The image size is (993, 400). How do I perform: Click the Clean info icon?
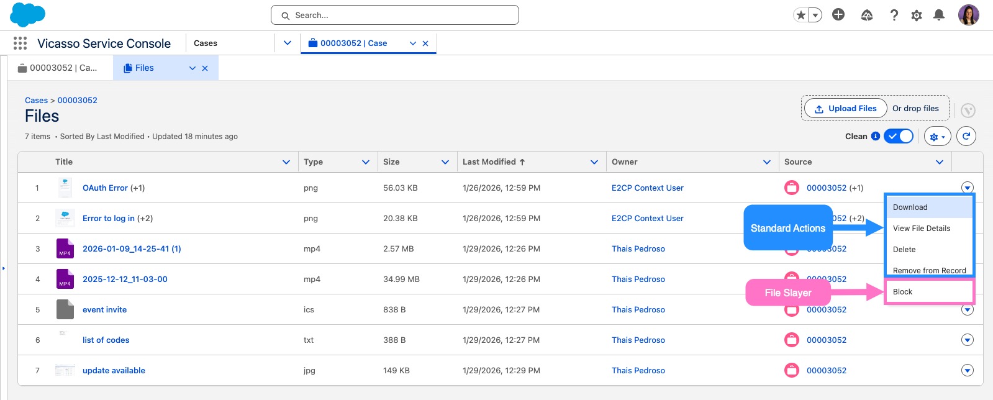coord(876,136)
